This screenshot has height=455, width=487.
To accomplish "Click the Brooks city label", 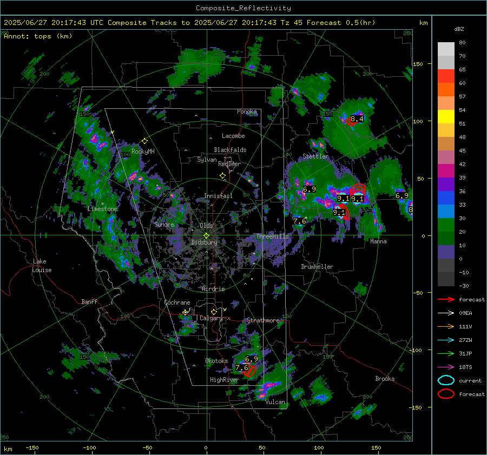I will [x=385, y=379].
